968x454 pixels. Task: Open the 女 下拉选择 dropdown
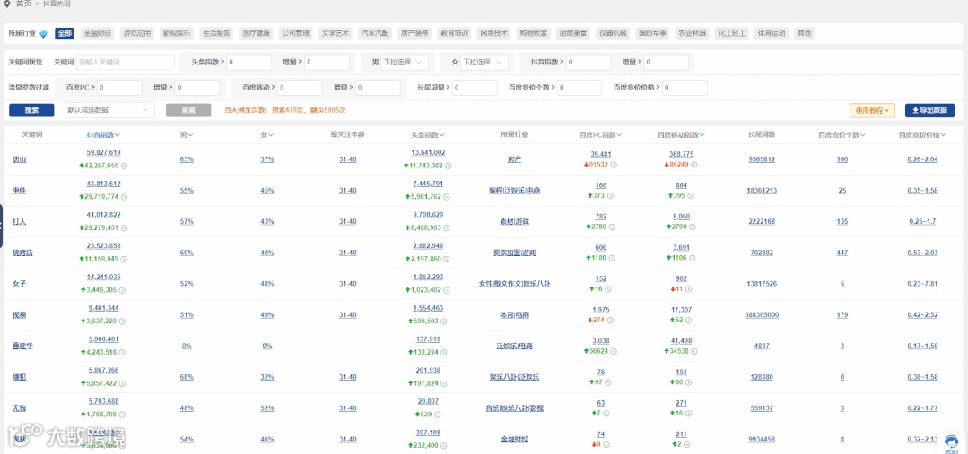pos(484,62)
